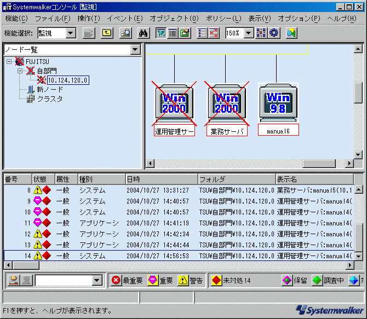
Task: Open the 操作(T) menu
Action: [89, 18]
